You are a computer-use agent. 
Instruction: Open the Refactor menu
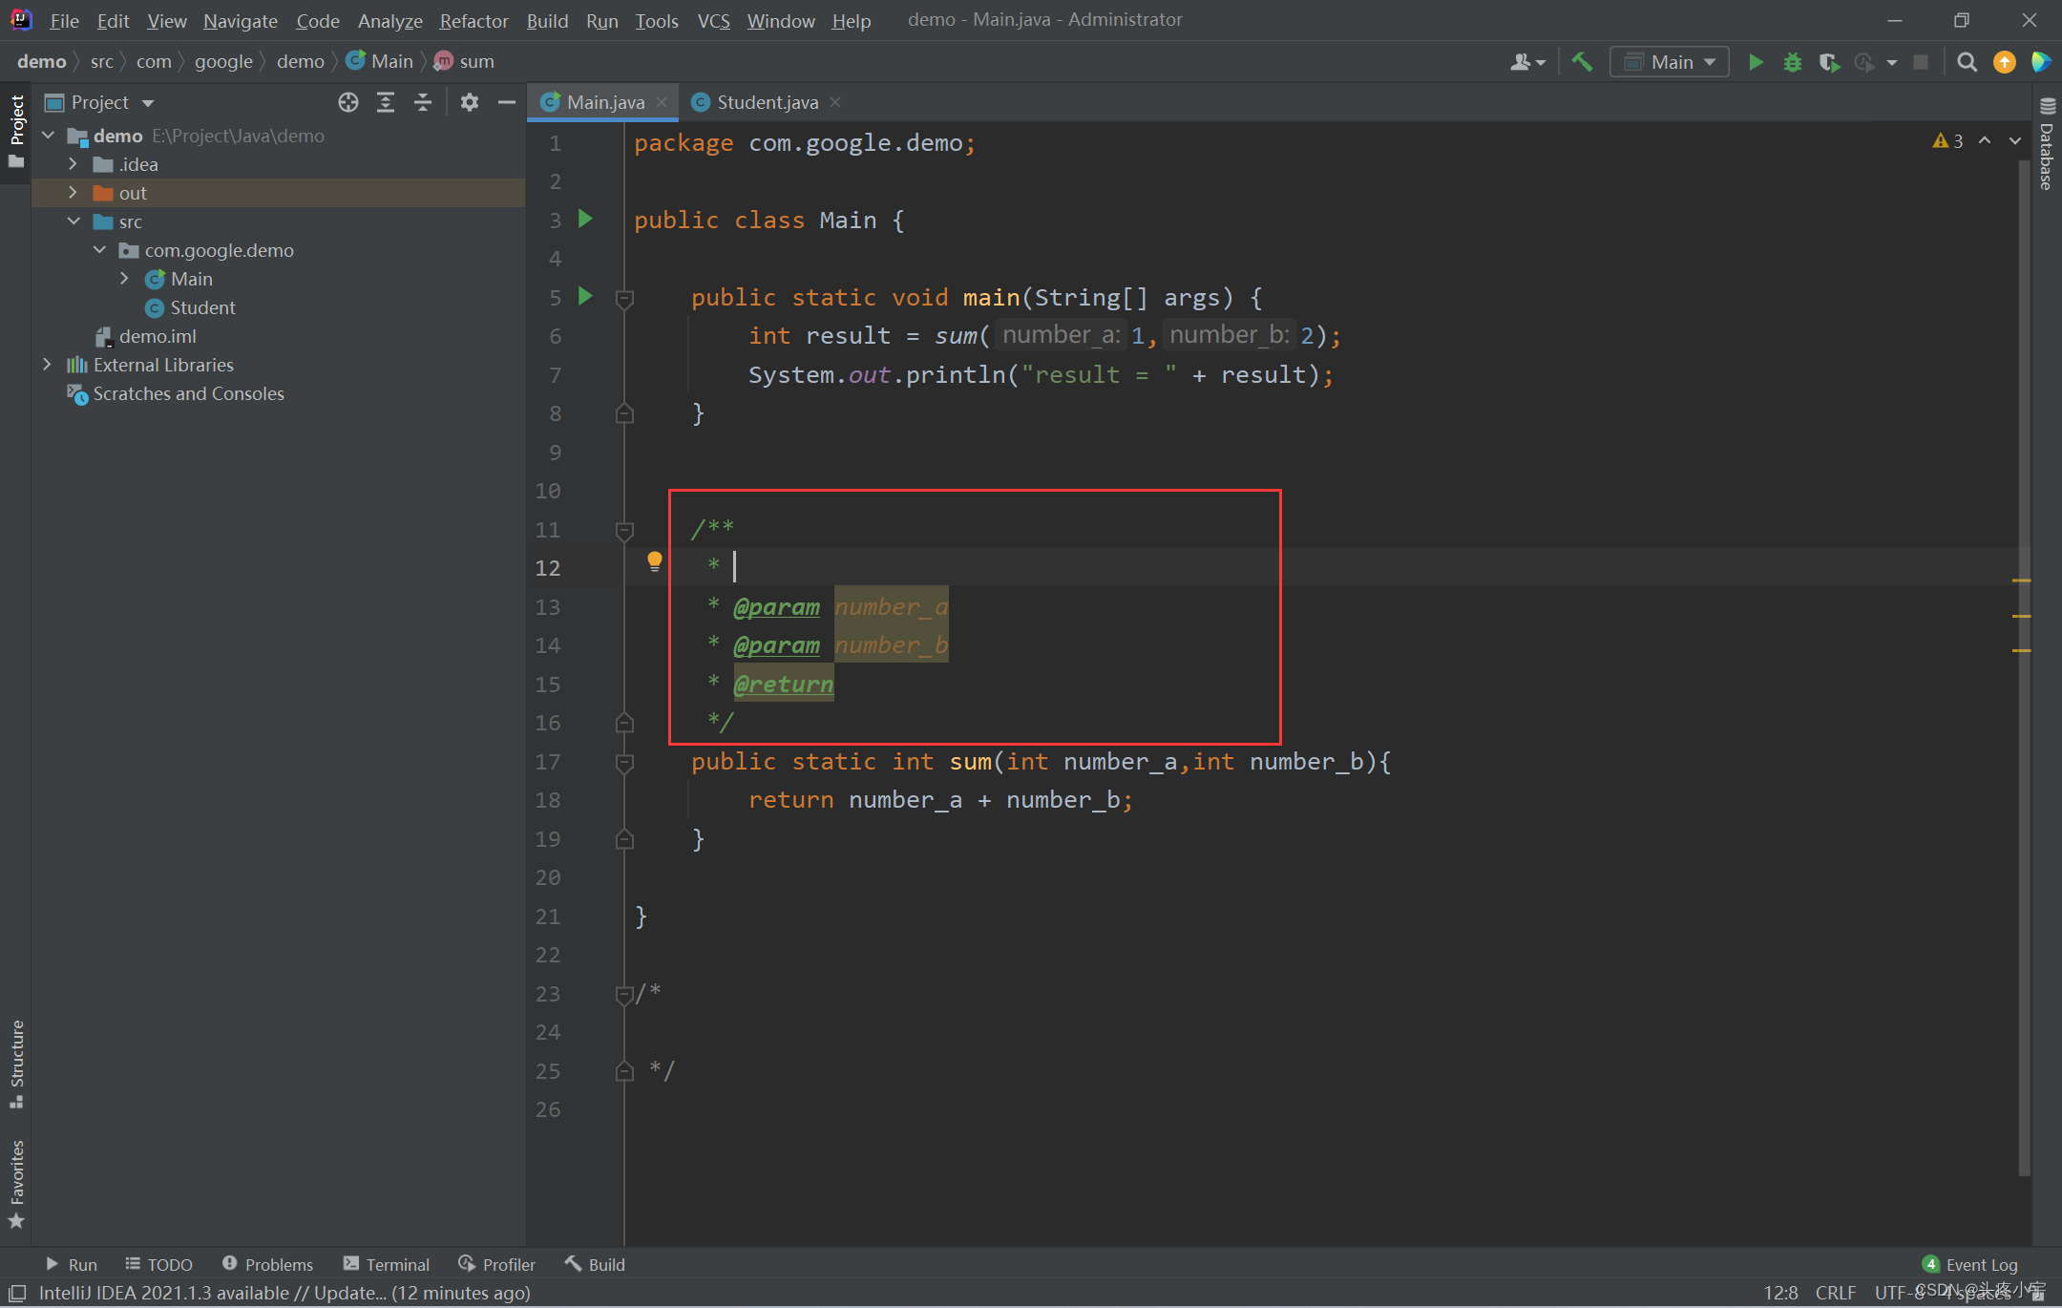(473, 20)
